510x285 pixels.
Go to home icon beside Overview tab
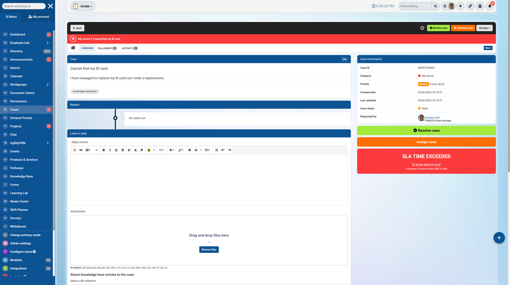[x=73, y=48]
